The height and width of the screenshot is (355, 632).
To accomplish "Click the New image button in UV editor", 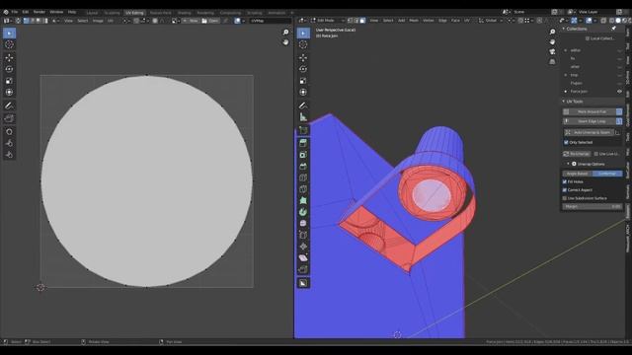I will click(x=191, y=21).
